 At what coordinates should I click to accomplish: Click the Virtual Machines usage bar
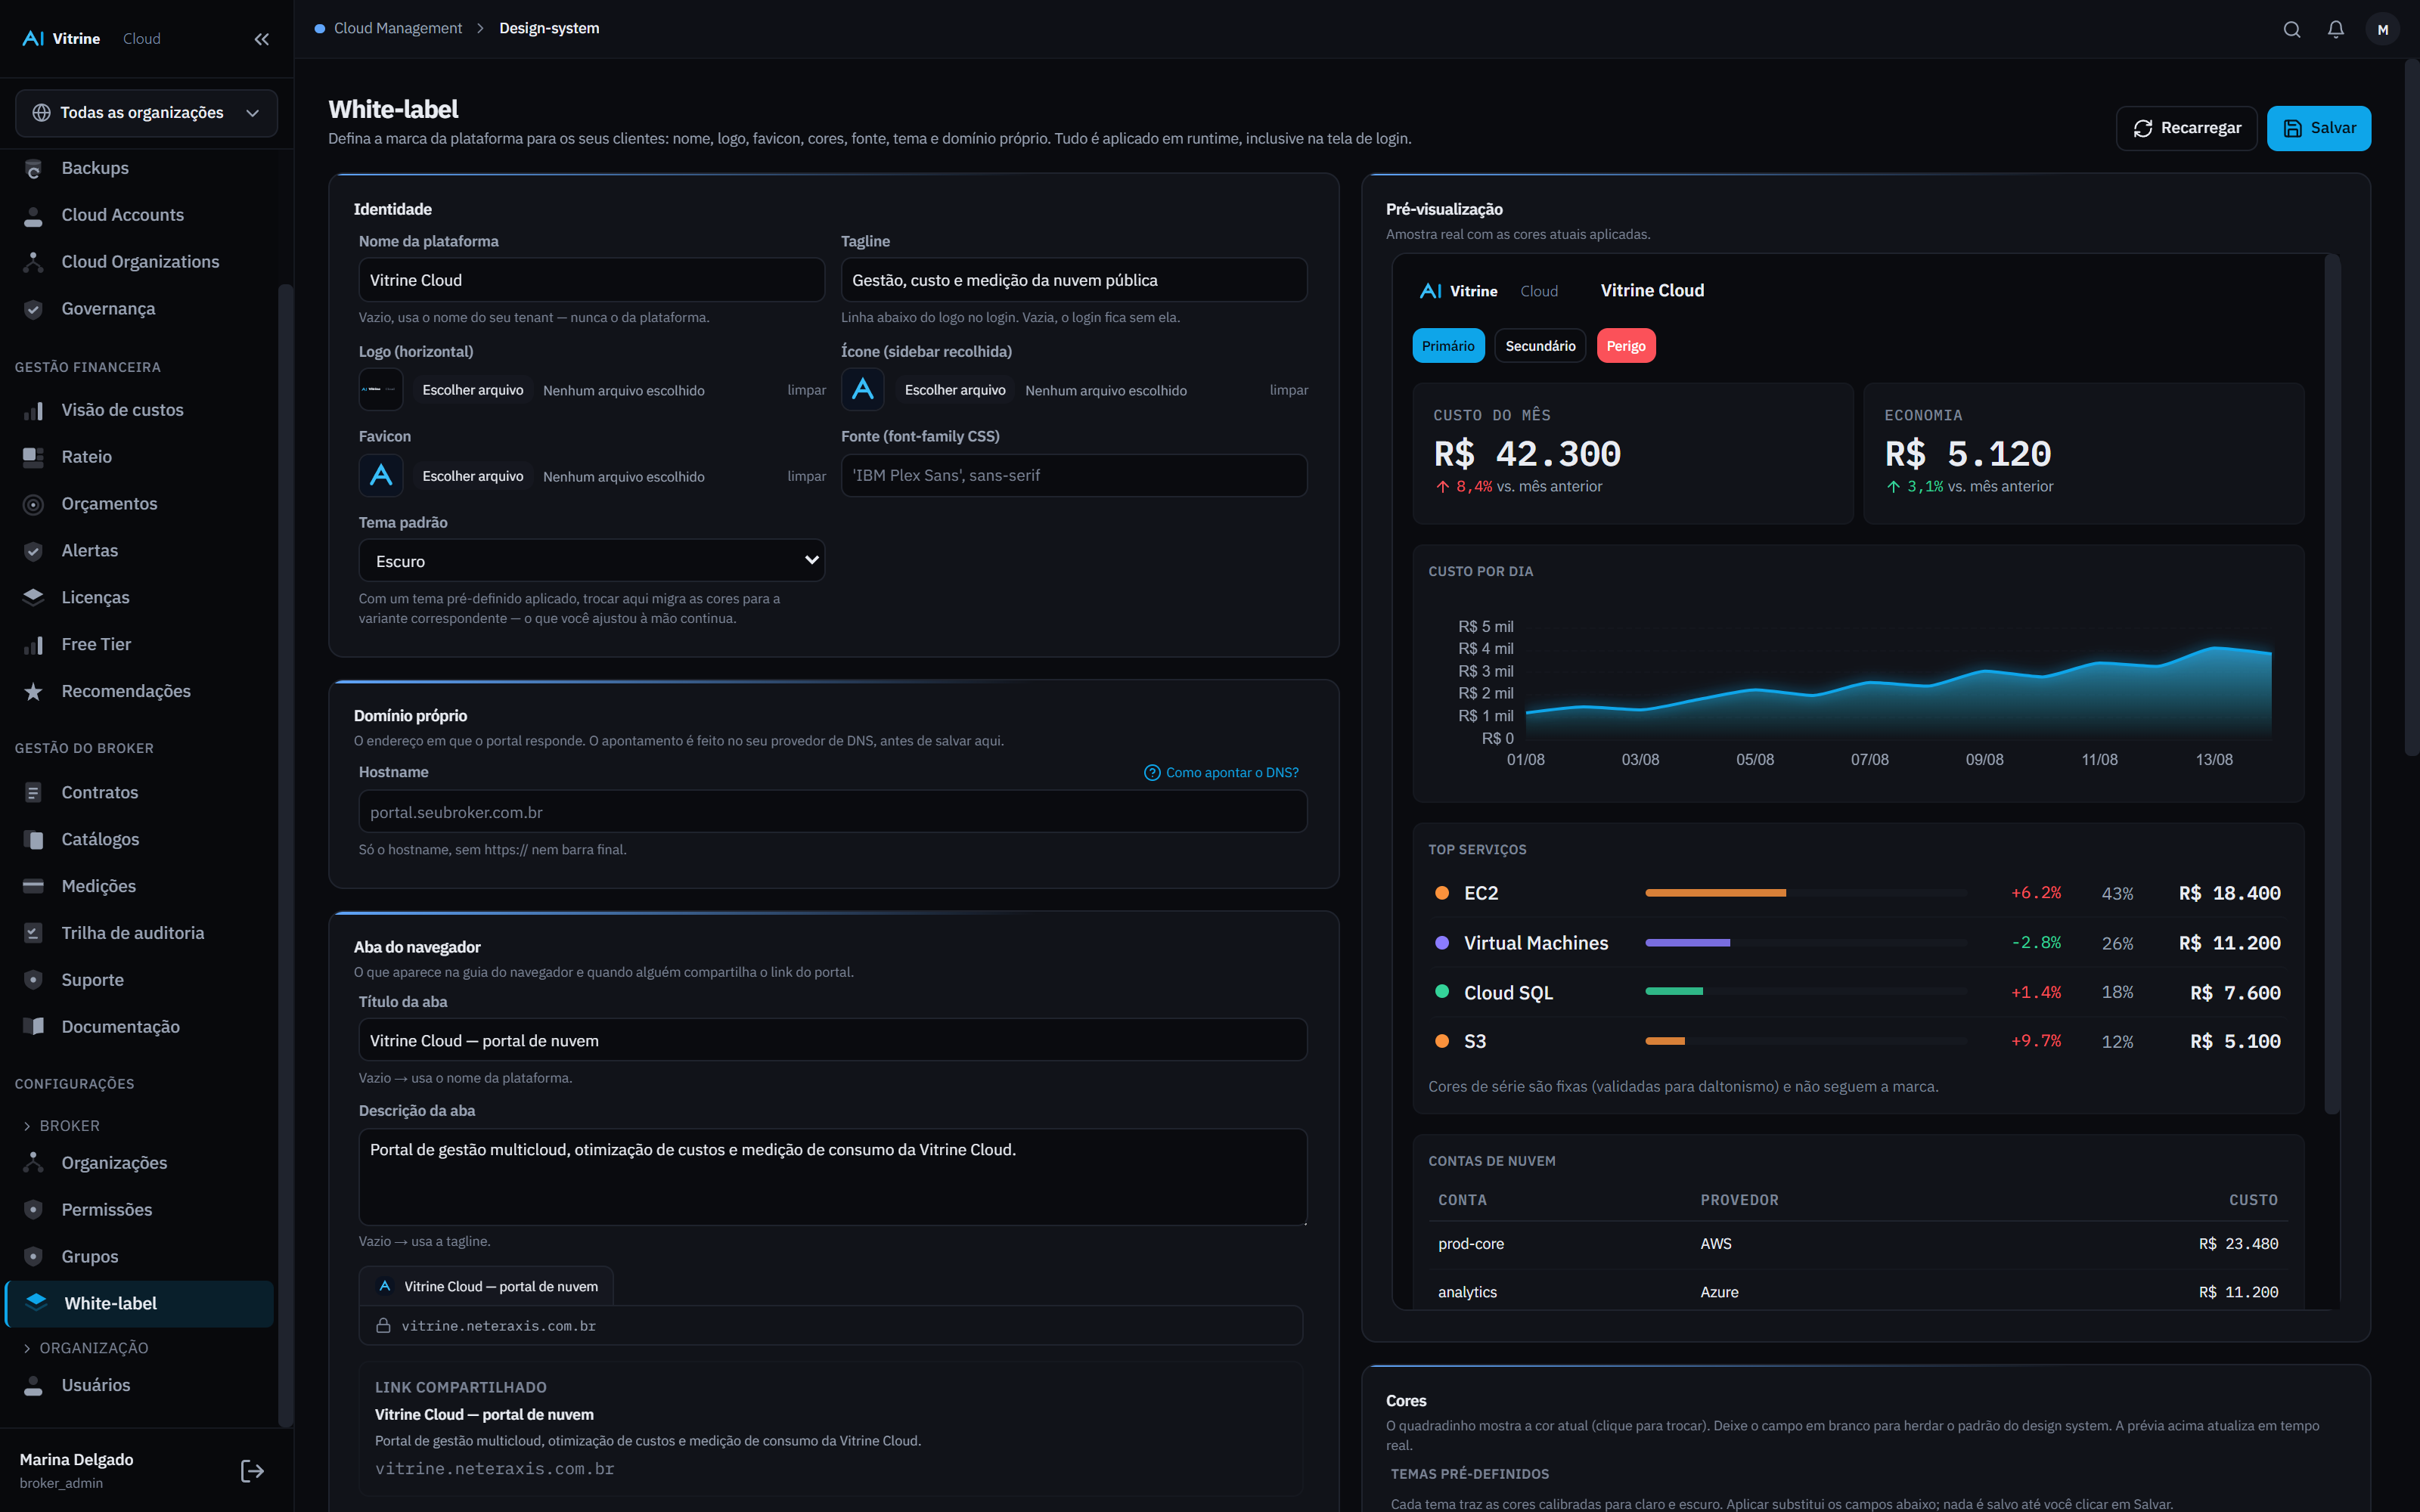coord(1805,943)
